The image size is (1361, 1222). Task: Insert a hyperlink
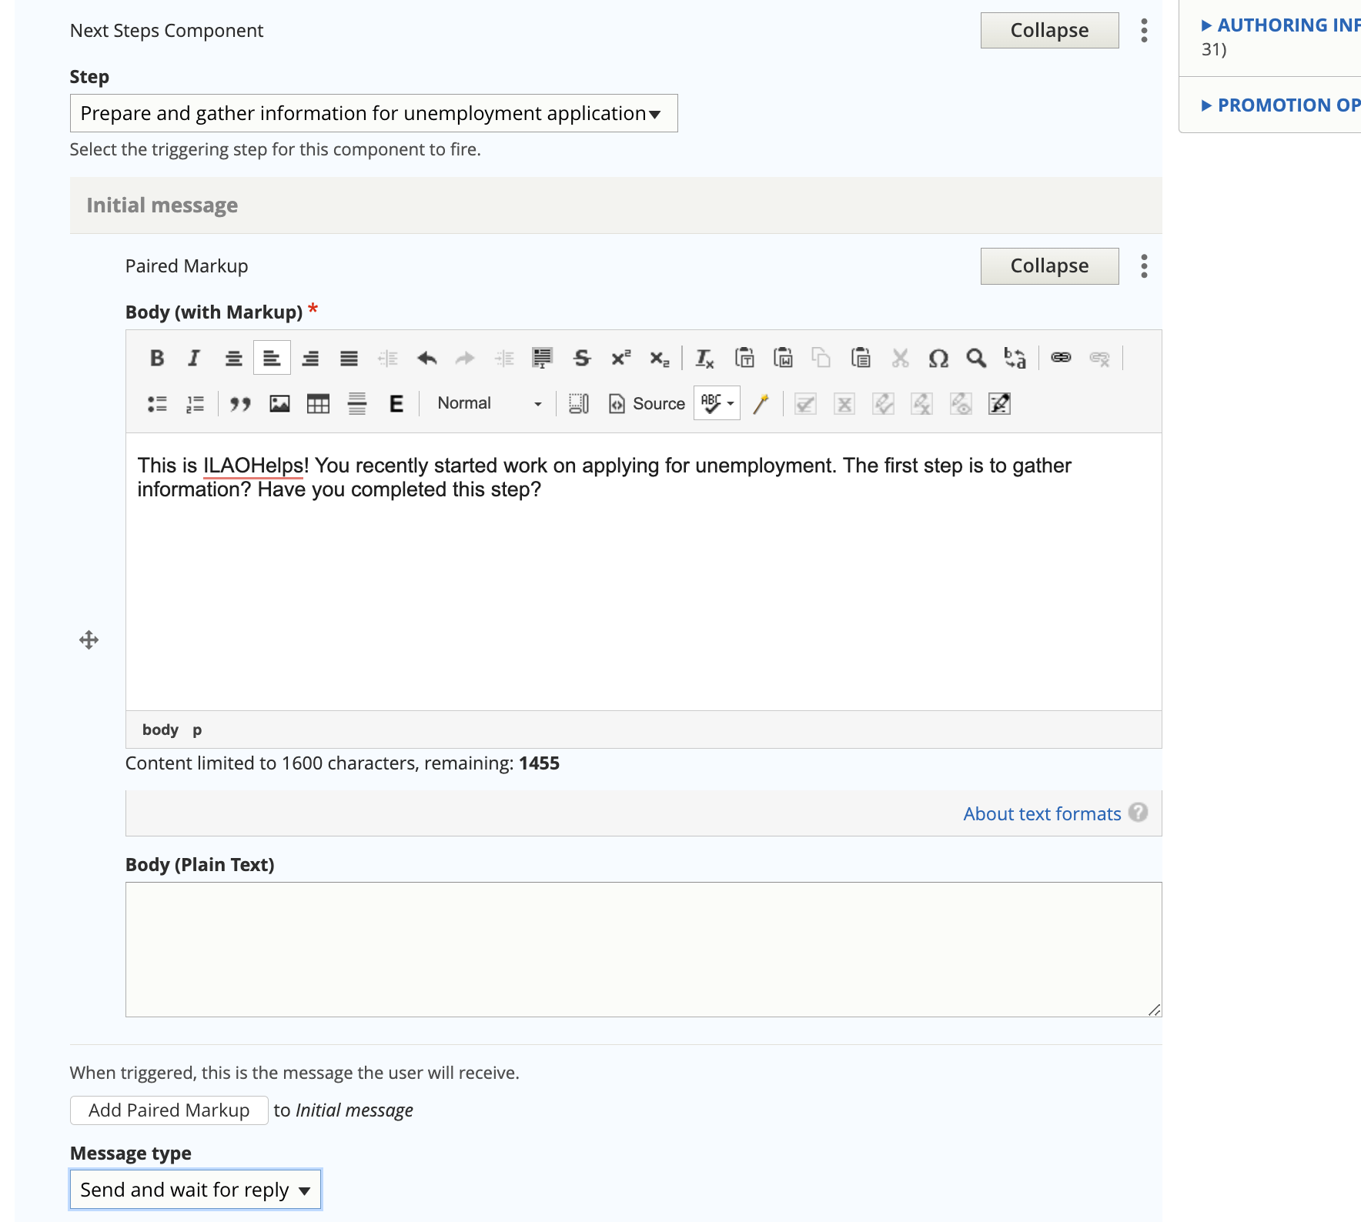click(1061, 358)
